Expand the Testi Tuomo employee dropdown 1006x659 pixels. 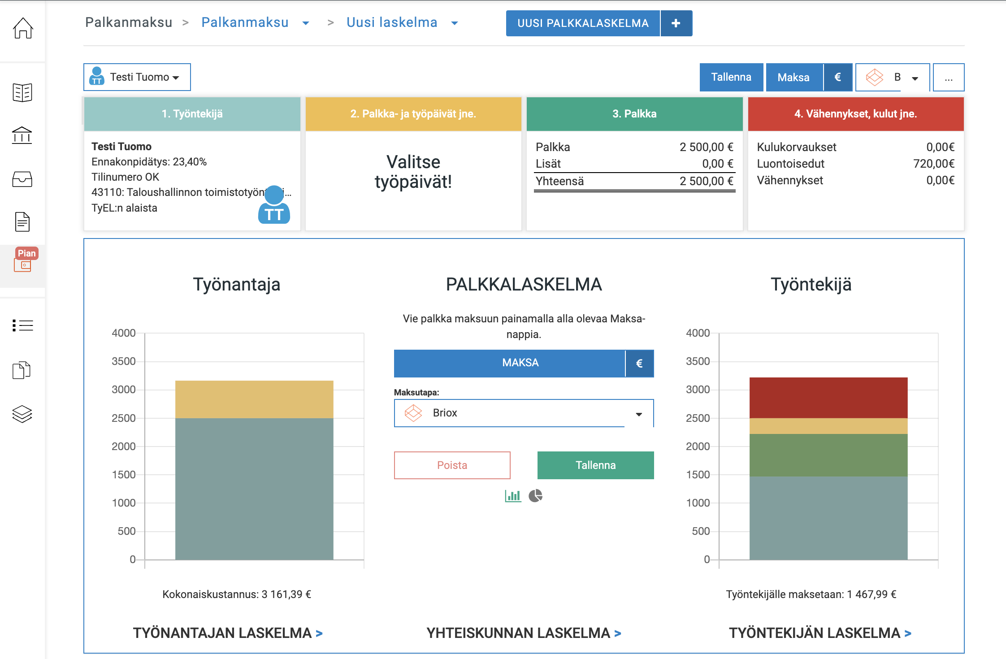[137, 77]
